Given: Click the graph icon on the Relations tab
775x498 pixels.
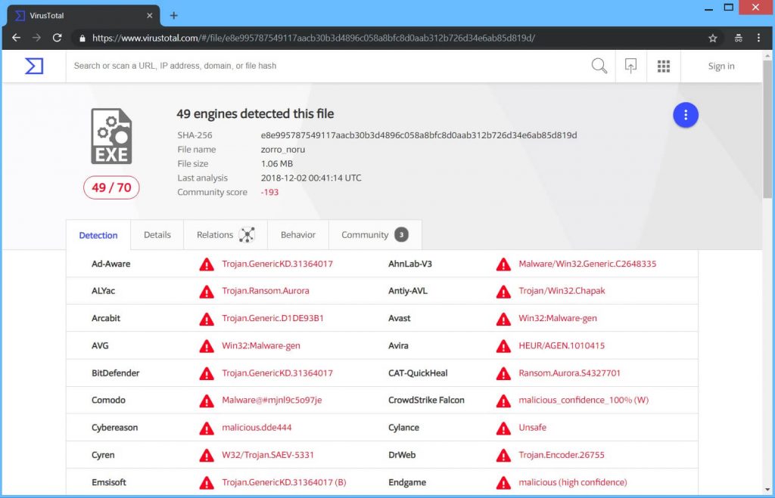Looking at the screenshot, I should point(248,234).
